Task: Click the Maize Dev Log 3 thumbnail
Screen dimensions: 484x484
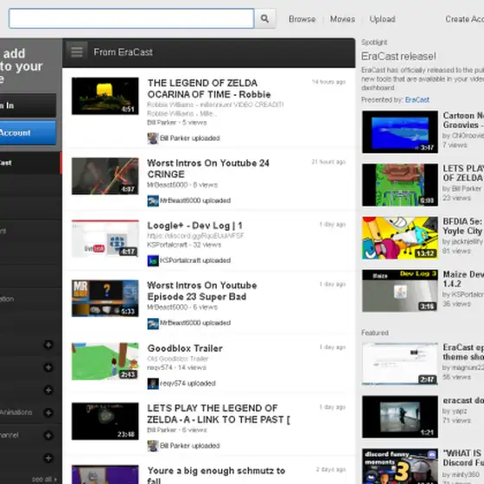Action: tap(400, 290)
